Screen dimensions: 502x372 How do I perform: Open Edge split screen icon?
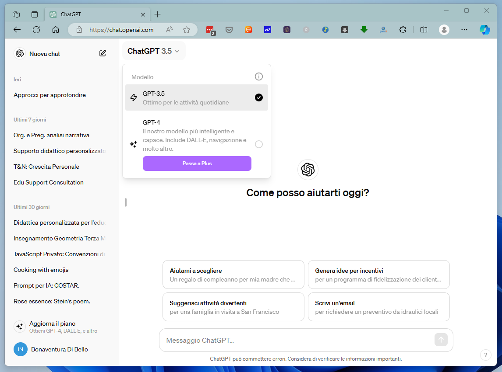[424, 30]
